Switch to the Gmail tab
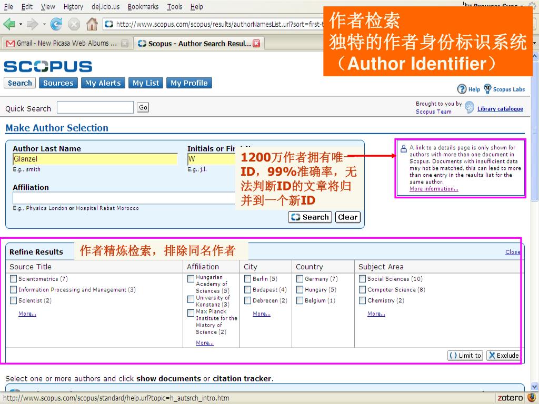539x404 pixels. pyautogui.click(x=66, y=43)
